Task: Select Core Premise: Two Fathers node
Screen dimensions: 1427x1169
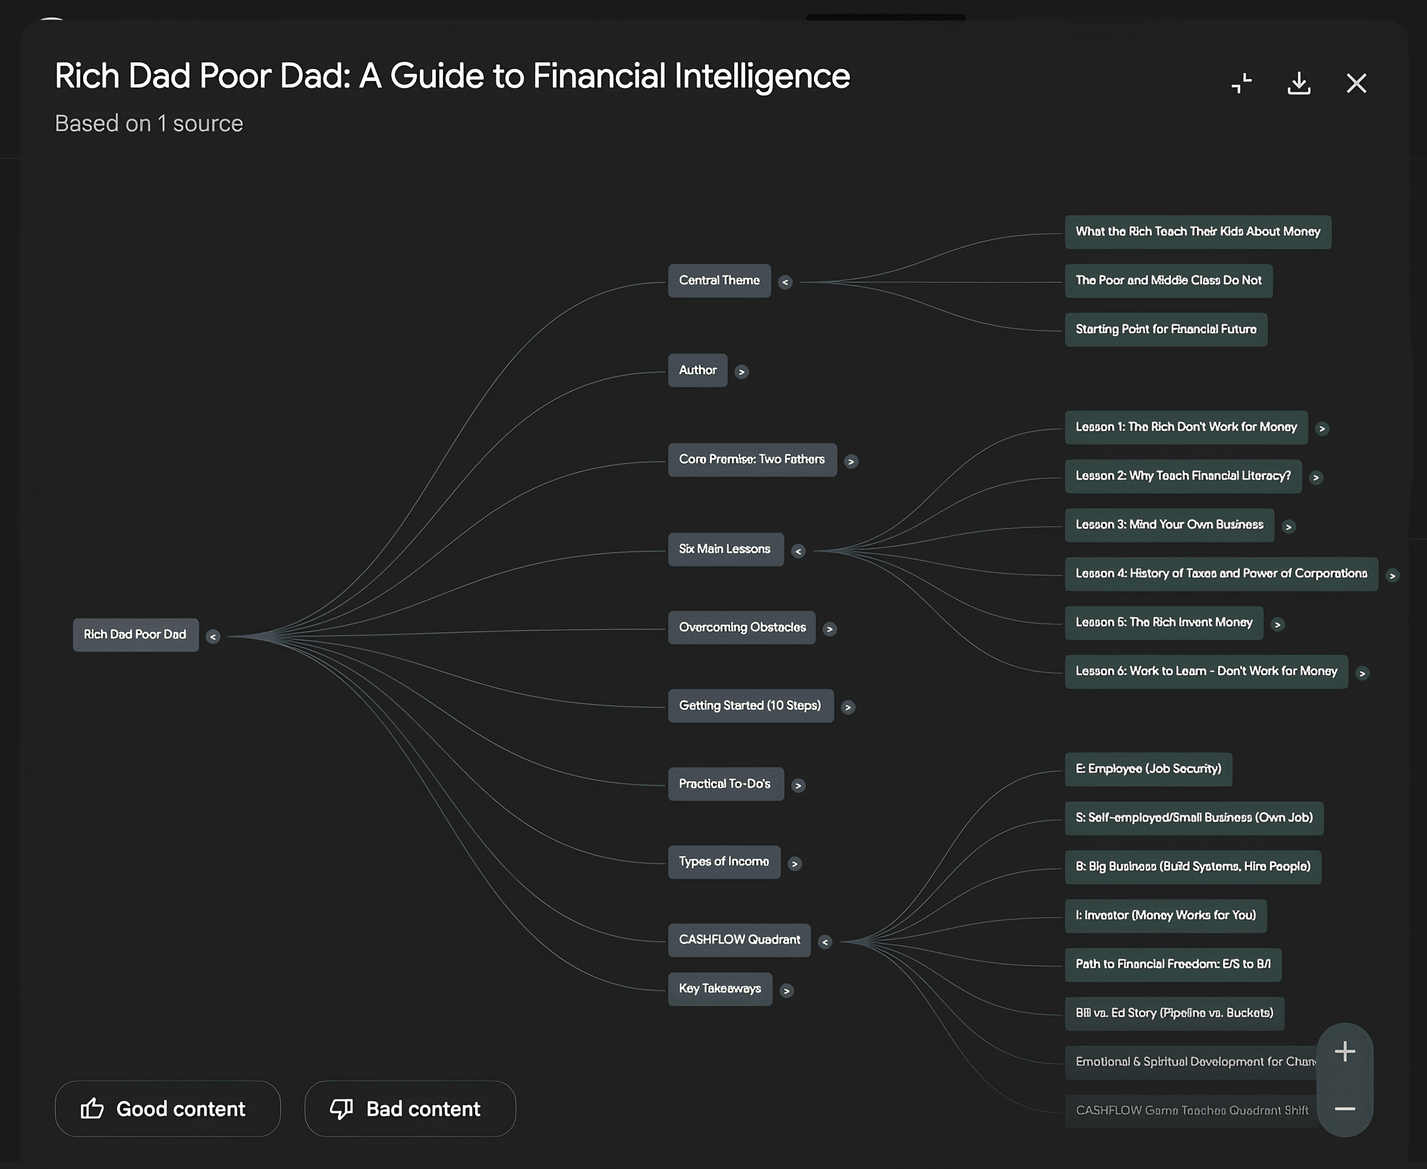Action: pyautogui.click(x=752, y=459)
